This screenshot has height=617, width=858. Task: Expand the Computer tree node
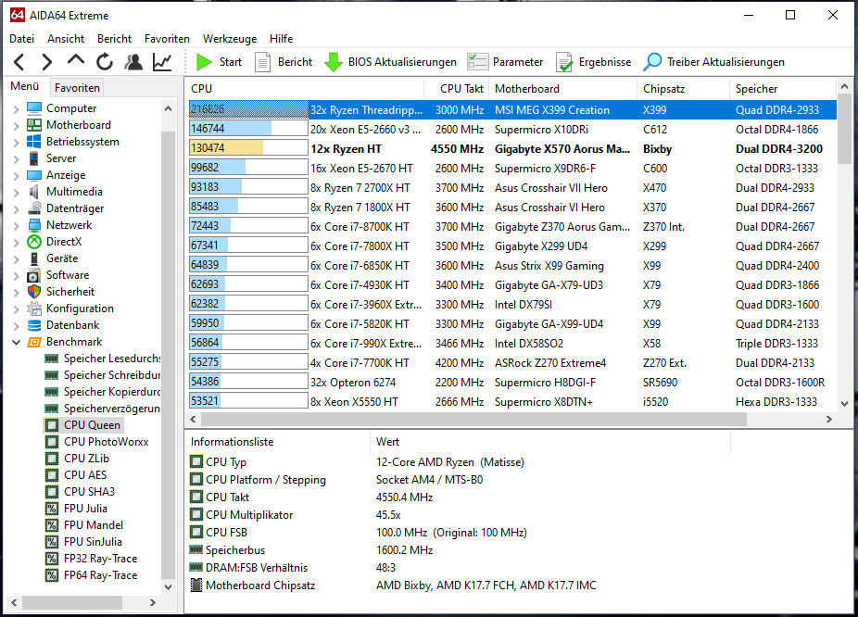point(16,108)
